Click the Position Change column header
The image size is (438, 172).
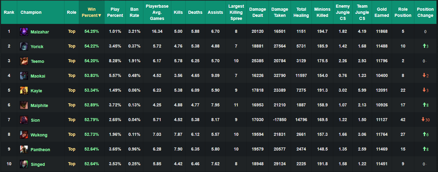coord(425,12)
